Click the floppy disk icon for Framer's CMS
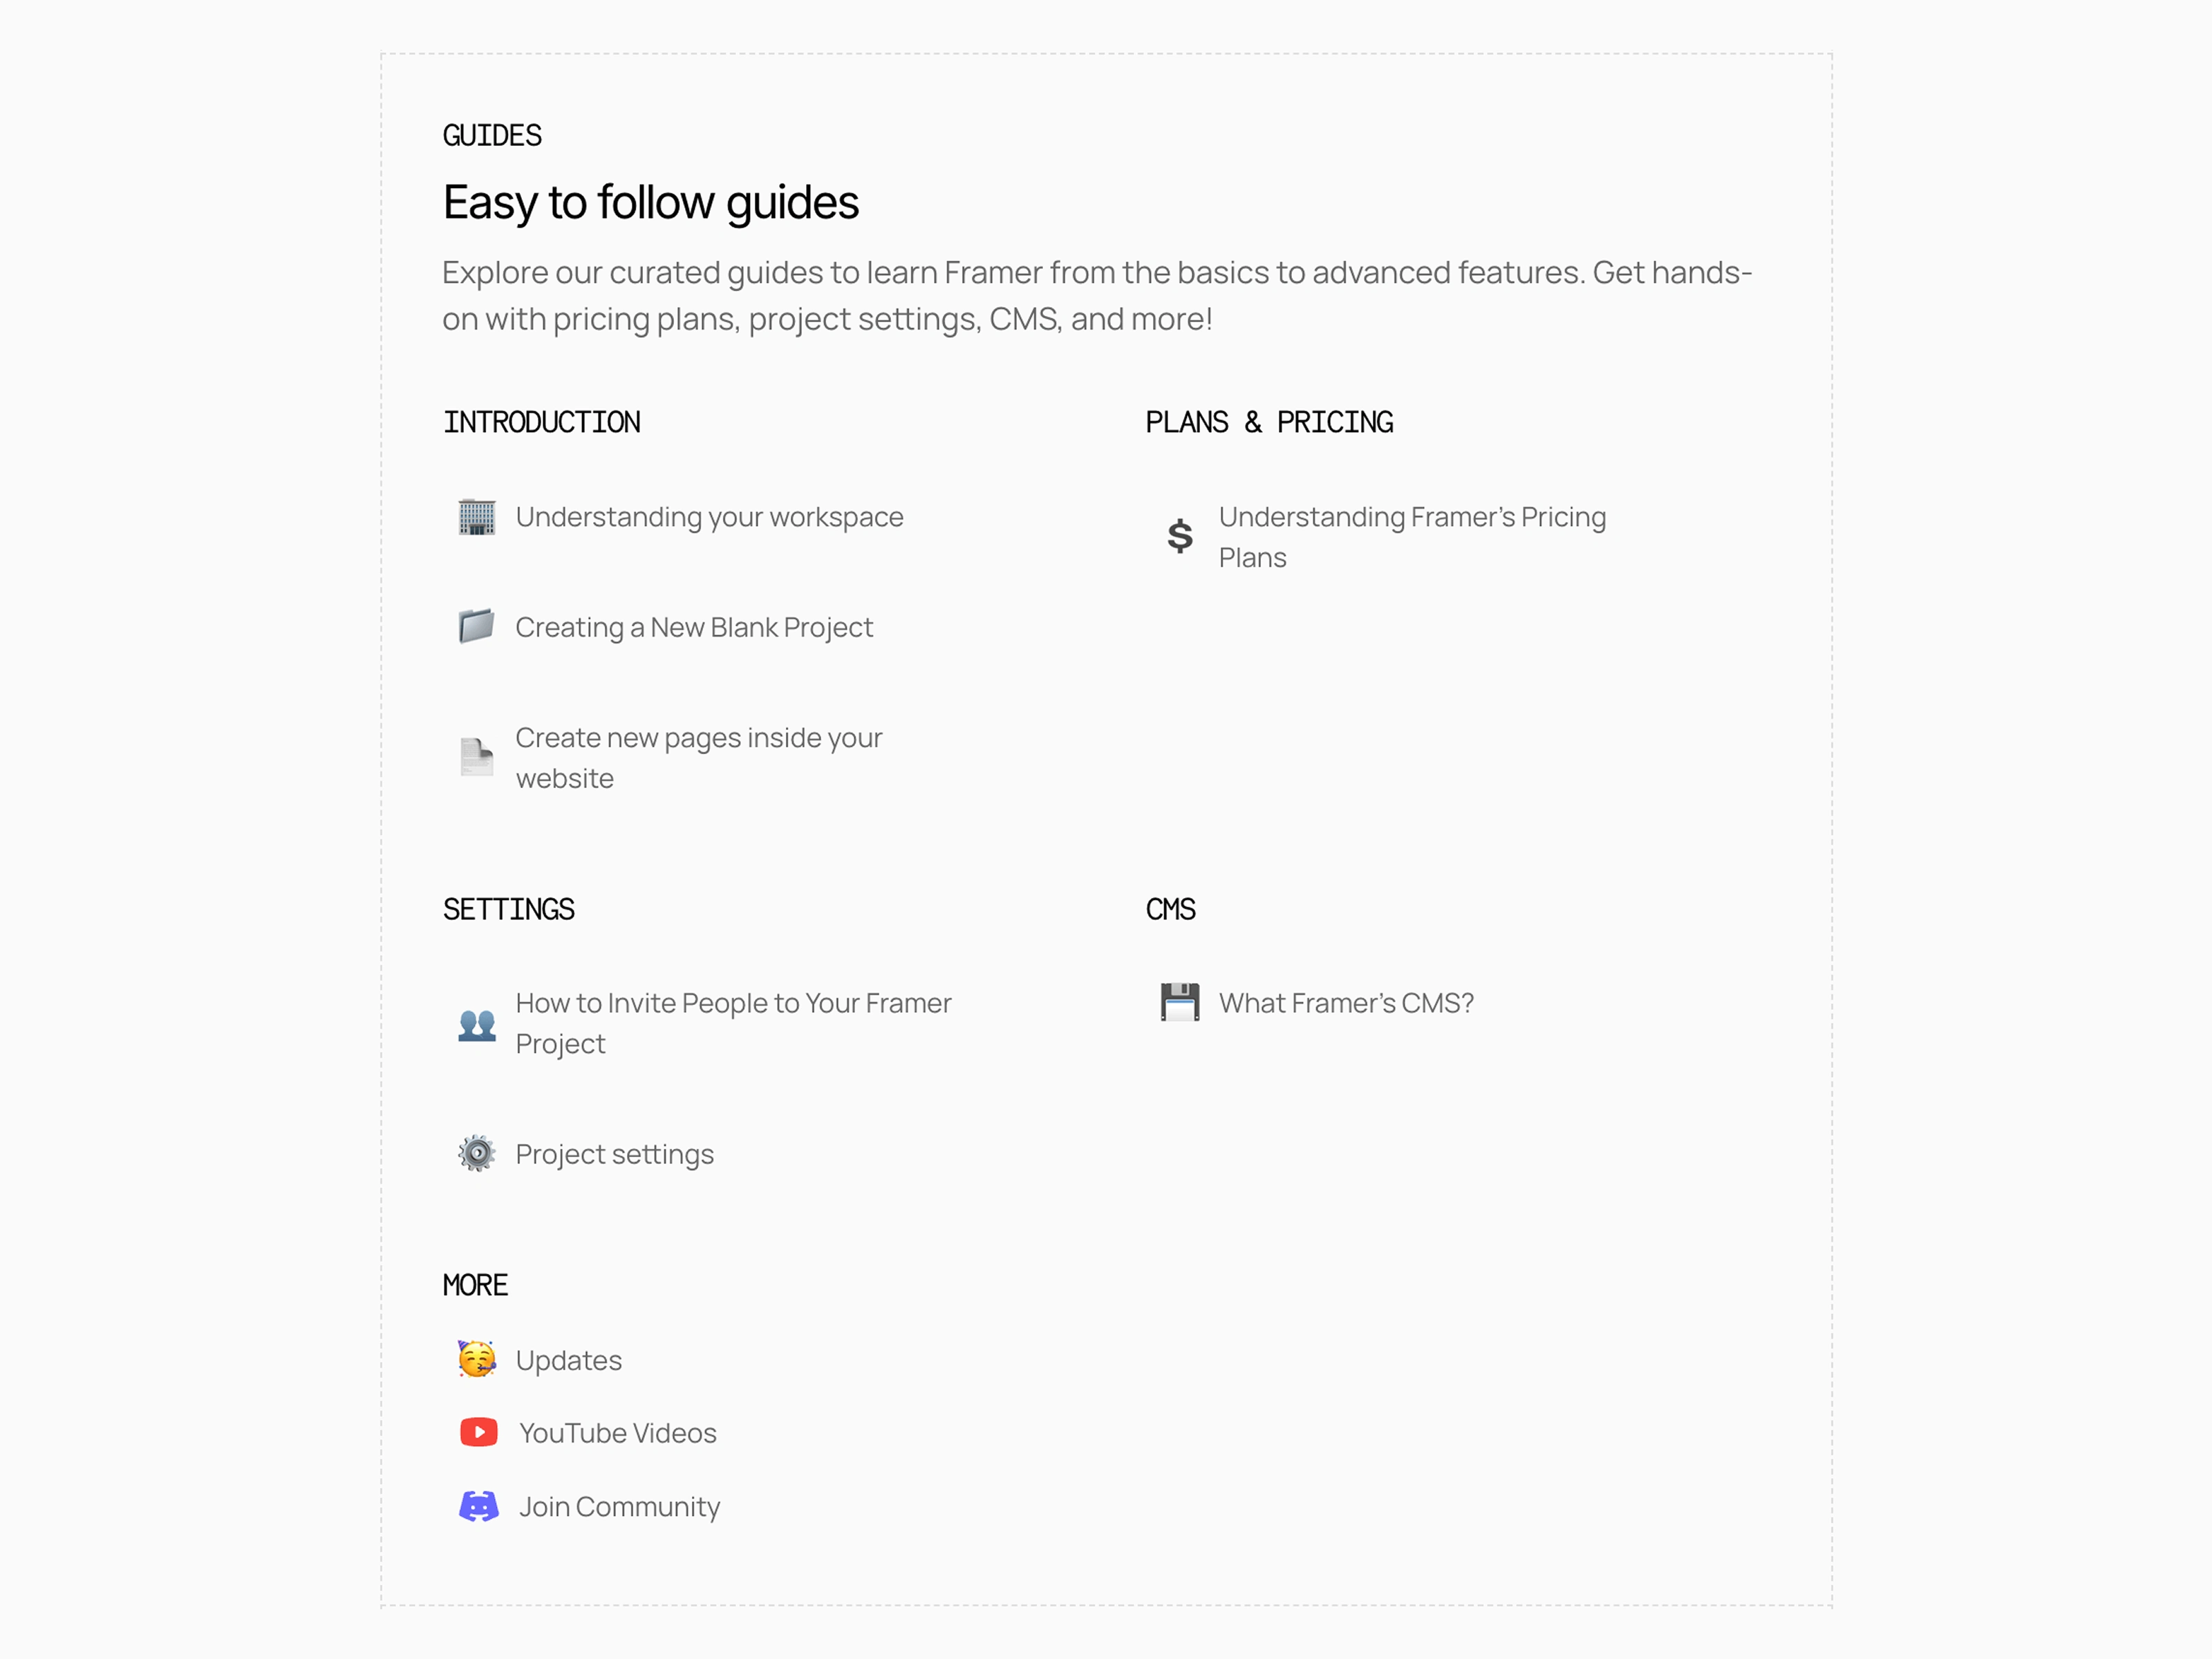 coord(1180,1002)
